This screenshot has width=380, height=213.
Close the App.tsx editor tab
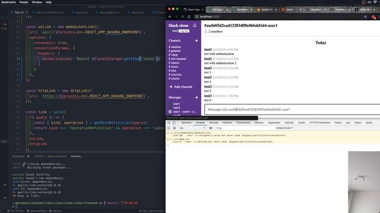pos(27,12)
